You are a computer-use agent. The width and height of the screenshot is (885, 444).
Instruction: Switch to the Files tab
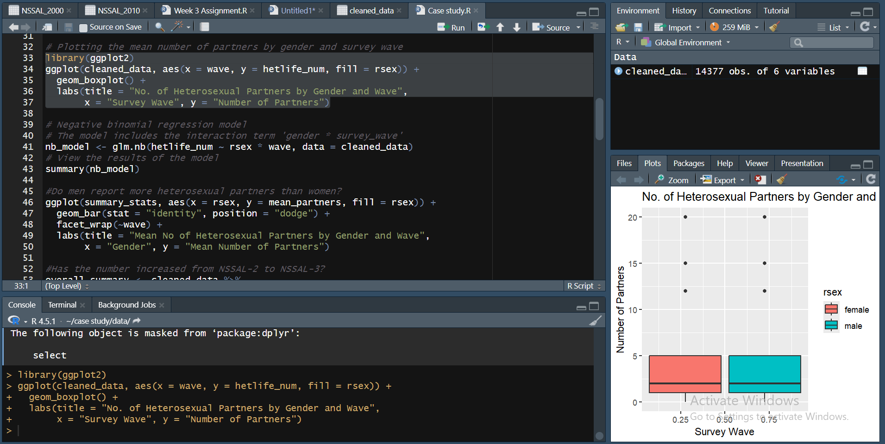pos(624,163)
